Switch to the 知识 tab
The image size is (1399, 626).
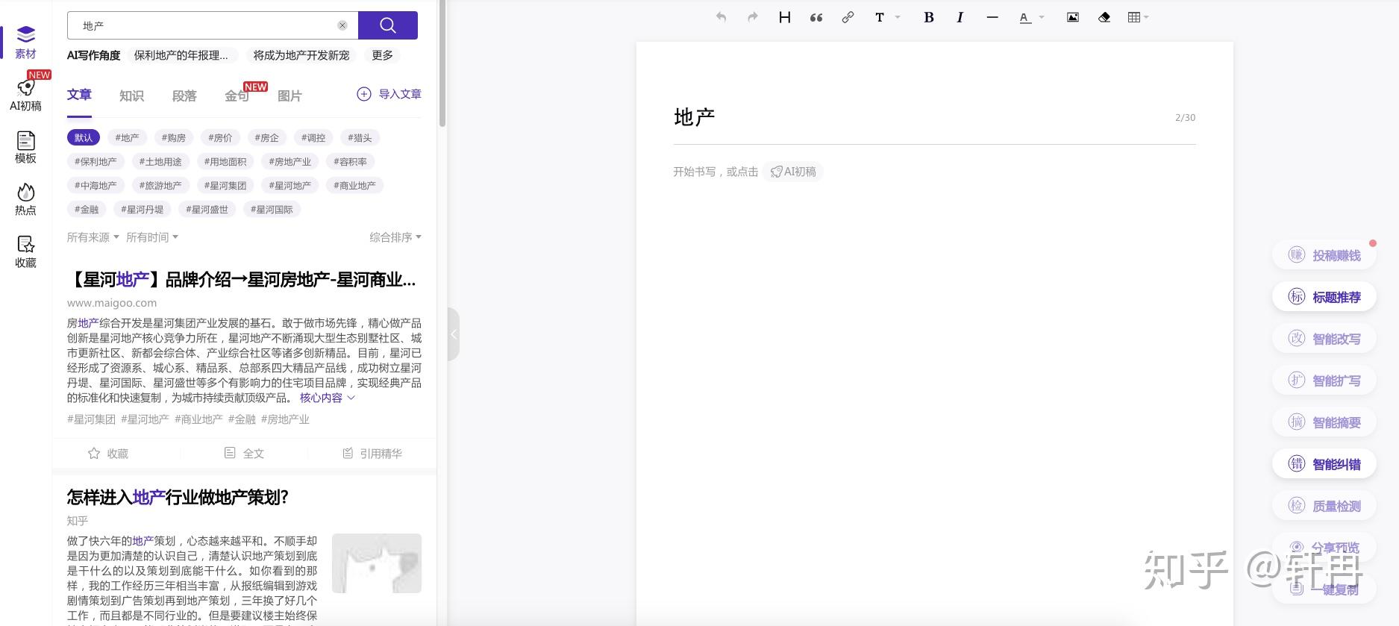[x=131, y=96]
